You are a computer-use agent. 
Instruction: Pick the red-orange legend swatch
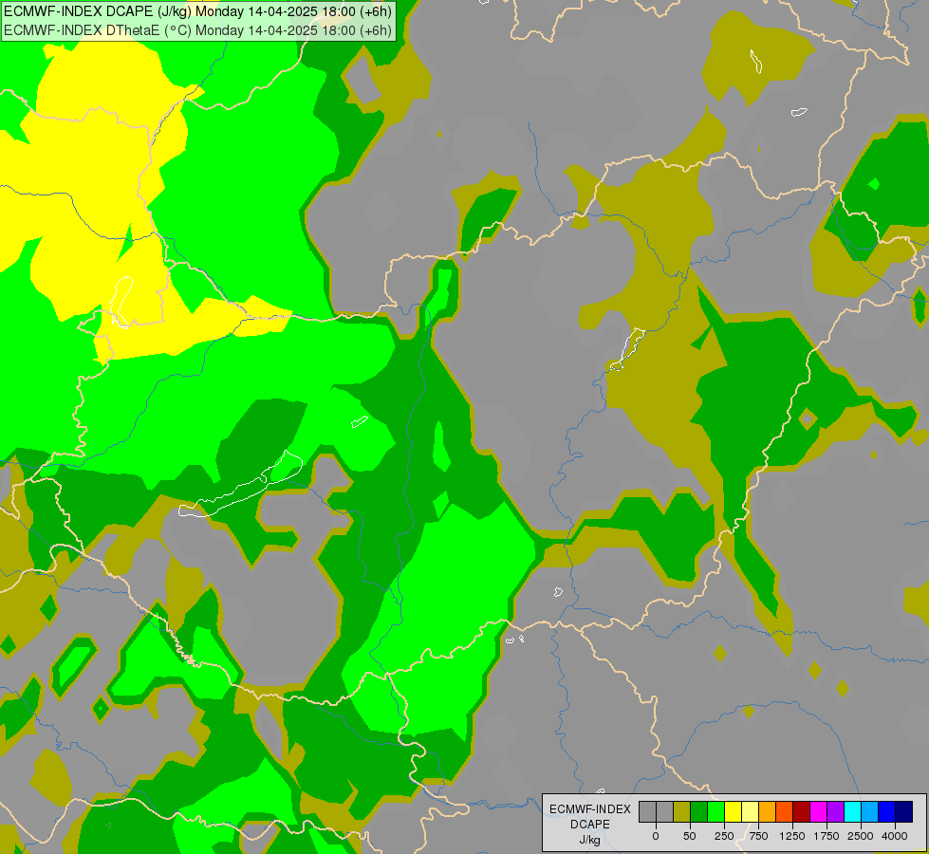click(x=785, y=811)
